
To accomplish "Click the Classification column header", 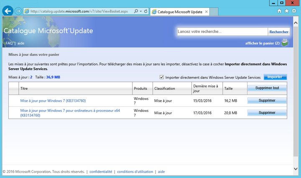I will [x=172, y=88].
